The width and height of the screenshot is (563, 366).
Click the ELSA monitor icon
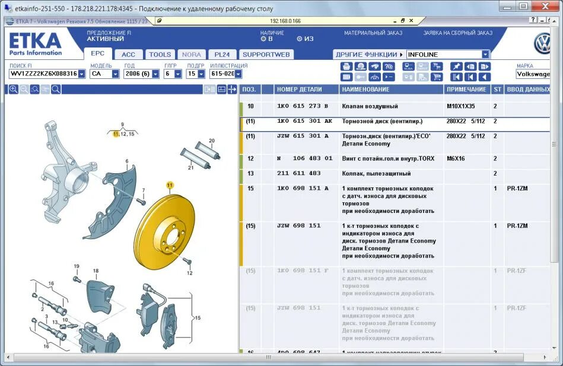408,66
